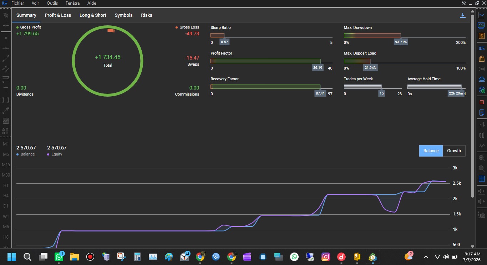Select the text label tool
The height and width of the screenshot is (265, 487).
(x=6, y=90)
